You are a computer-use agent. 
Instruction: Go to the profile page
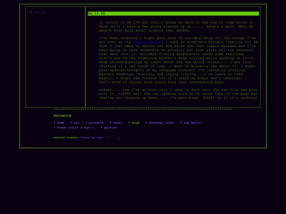click(x=110, y=127)
